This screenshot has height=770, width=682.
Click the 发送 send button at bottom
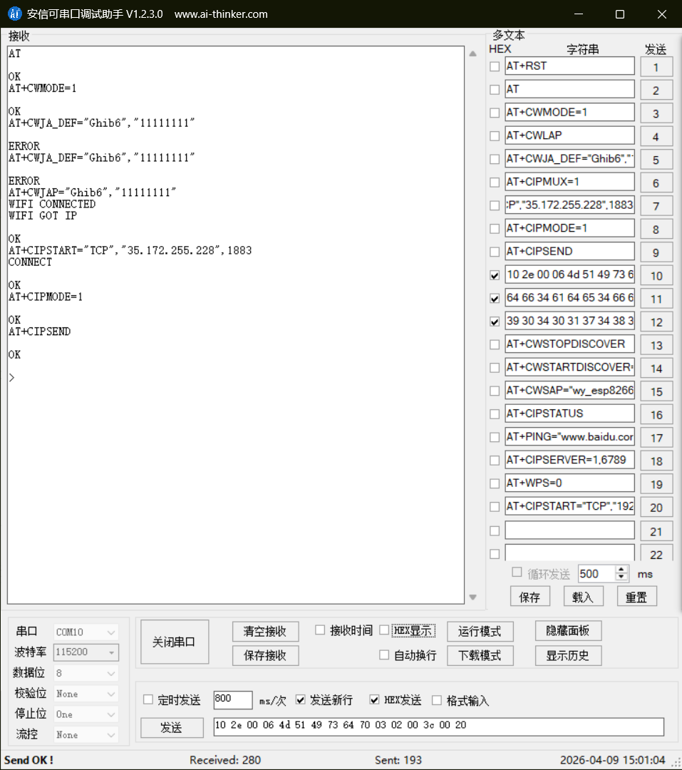tap(172, 728)
